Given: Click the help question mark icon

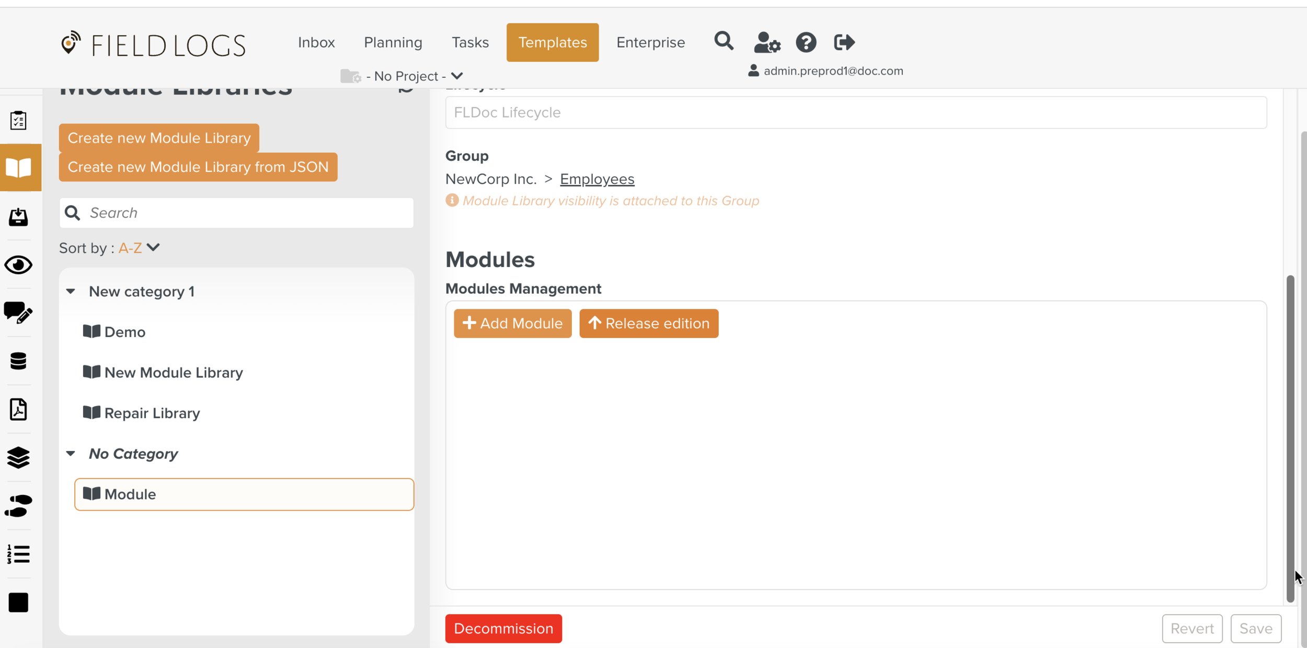Looking at the screenshot, I should click(806, 42).
